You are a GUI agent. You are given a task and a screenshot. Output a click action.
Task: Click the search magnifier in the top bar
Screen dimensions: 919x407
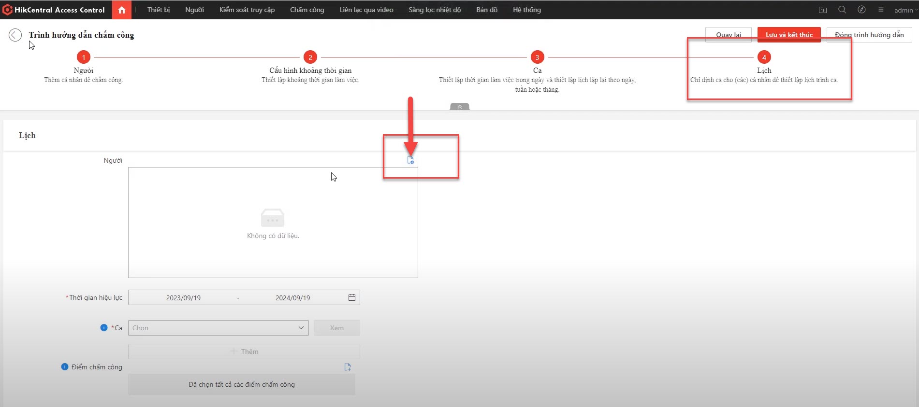point(842,10)
